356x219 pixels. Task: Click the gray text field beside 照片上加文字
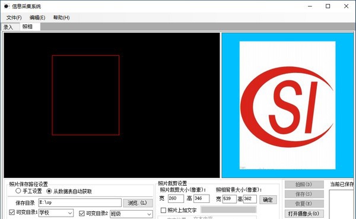228,210
